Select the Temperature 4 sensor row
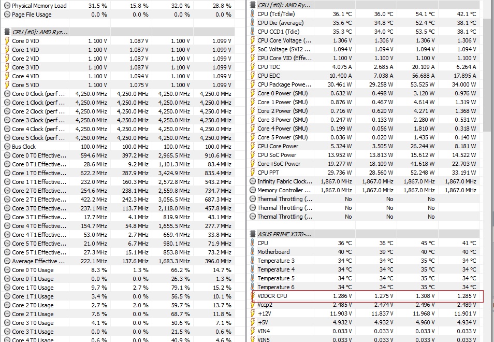494x342 pixels. pos(276,269)
